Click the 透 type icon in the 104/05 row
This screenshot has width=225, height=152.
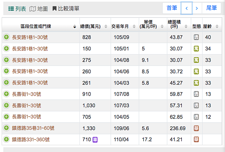click(x=196, y=117)
